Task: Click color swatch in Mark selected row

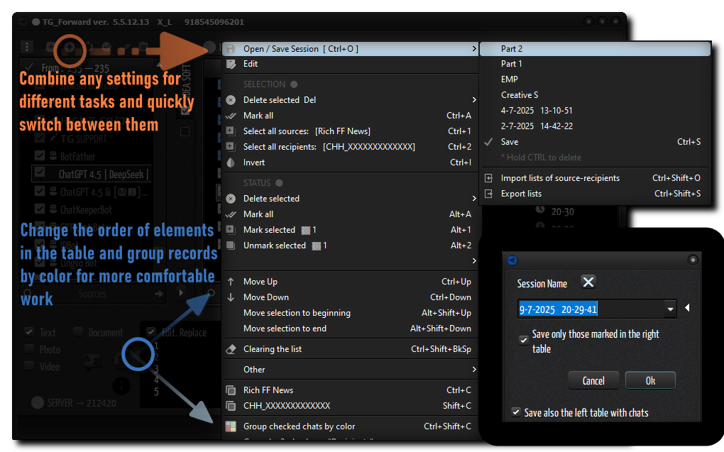Action: pyautogui.click(x=305, y=231)
